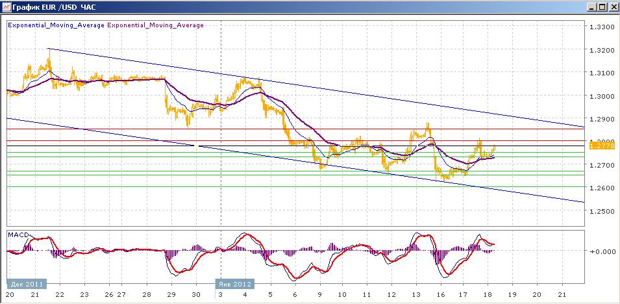
Task: Click date label 4 on time axis
Action: point(245,295)
